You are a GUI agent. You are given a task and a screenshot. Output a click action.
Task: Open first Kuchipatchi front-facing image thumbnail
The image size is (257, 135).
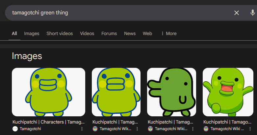(x=48, y=92)
